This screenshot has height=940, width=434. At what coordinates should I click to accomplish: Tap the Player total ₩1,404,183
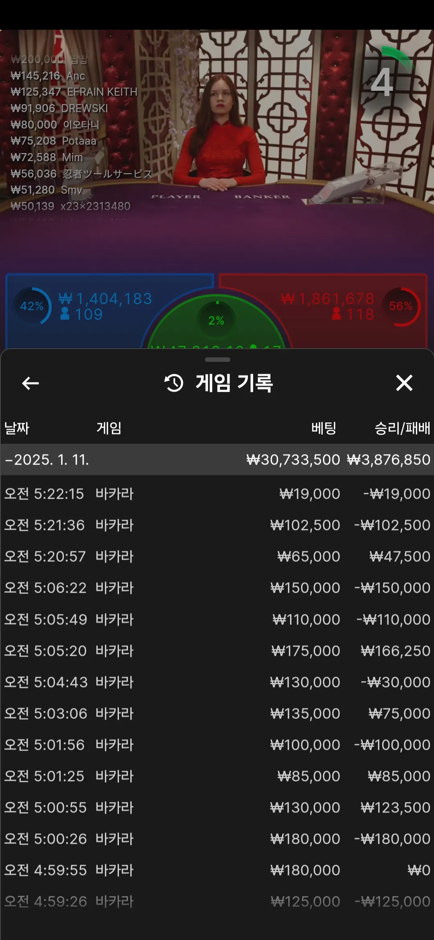pos(105,298)
